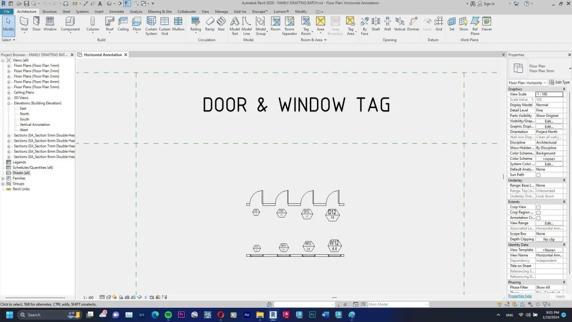Edit the View Scale 1 : 100 field

click(549, 94)
